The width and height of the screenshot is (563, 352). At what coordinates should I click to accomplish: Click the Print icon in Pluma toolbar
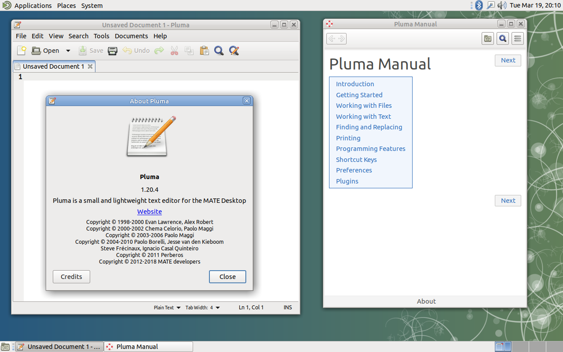(113, 51)
